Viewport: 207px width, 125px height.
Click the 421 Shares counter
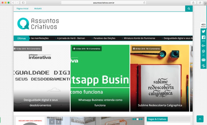pyautogui.click(x=203, y=25)
